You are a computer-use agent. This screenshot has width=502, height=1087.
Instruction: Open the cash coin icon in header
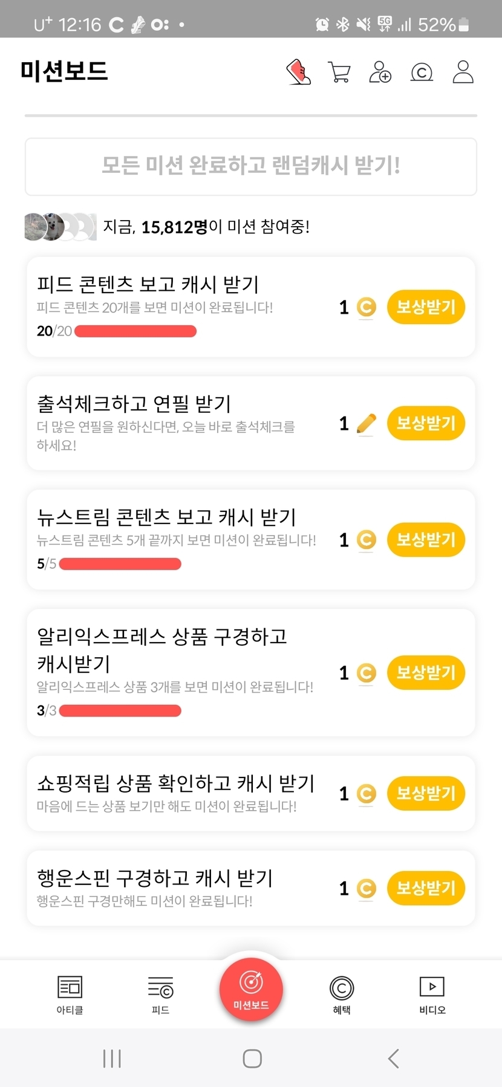(x=422, y=73)
